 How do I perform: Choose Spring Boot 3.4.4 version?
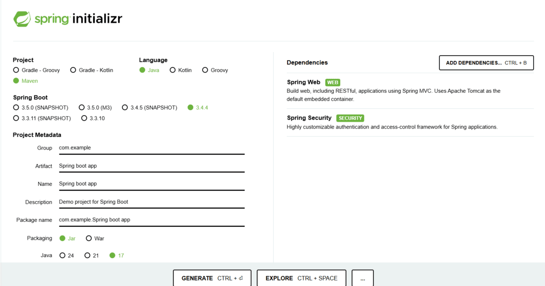[198, 108]
